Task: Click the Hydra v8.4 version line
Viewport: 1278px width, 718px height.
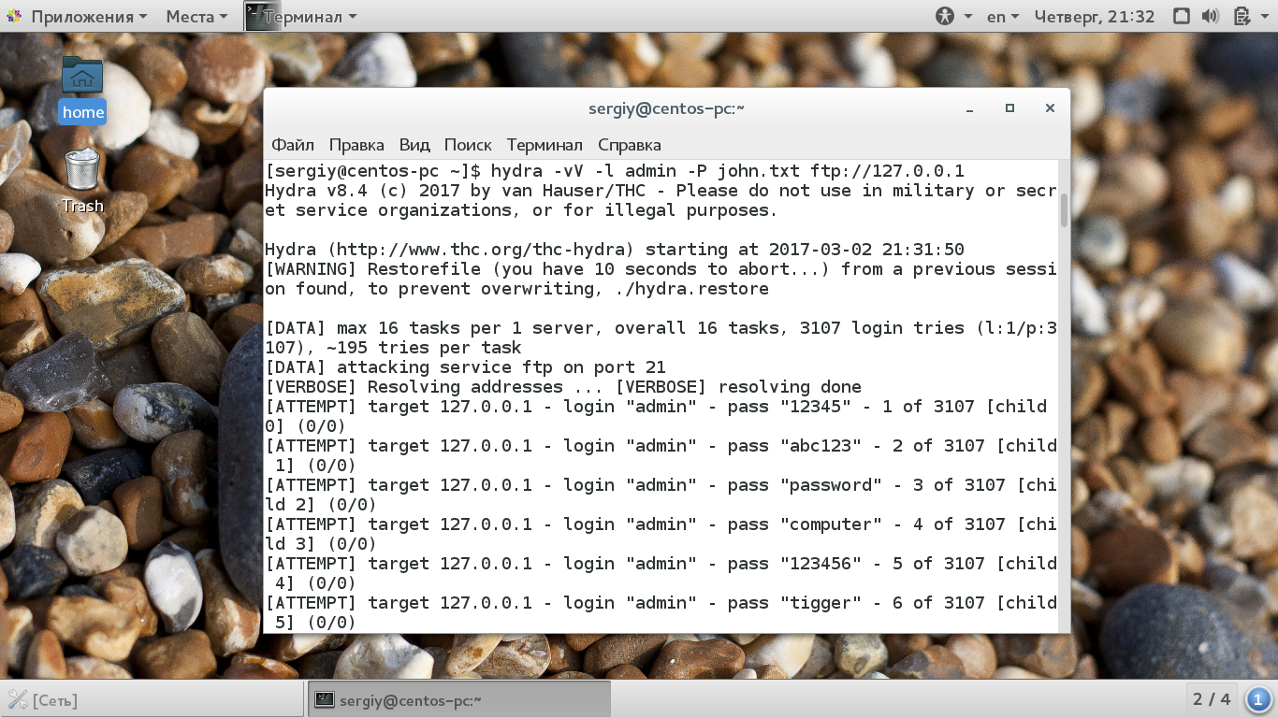Action: [661, 200]
